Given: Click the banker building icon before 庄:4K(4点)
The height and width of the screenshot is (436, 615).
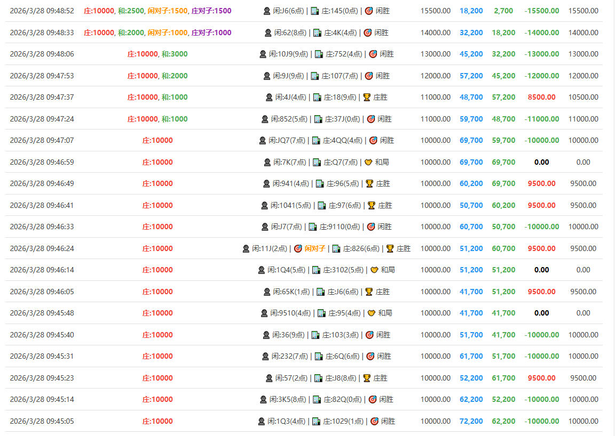Looking at the screenshot, I should pyautogui.click(x=317, y=33).
